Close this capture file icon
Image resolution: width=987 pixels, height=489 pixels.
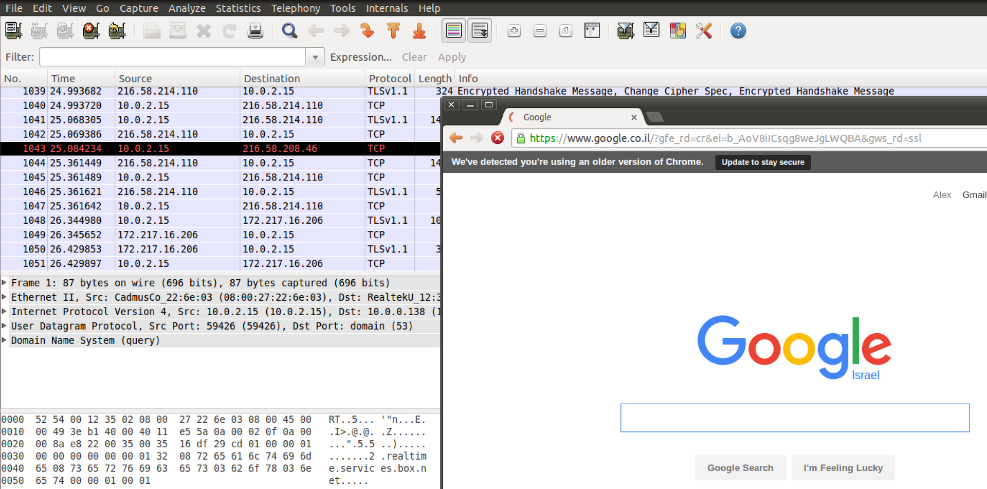coord(204,31)
